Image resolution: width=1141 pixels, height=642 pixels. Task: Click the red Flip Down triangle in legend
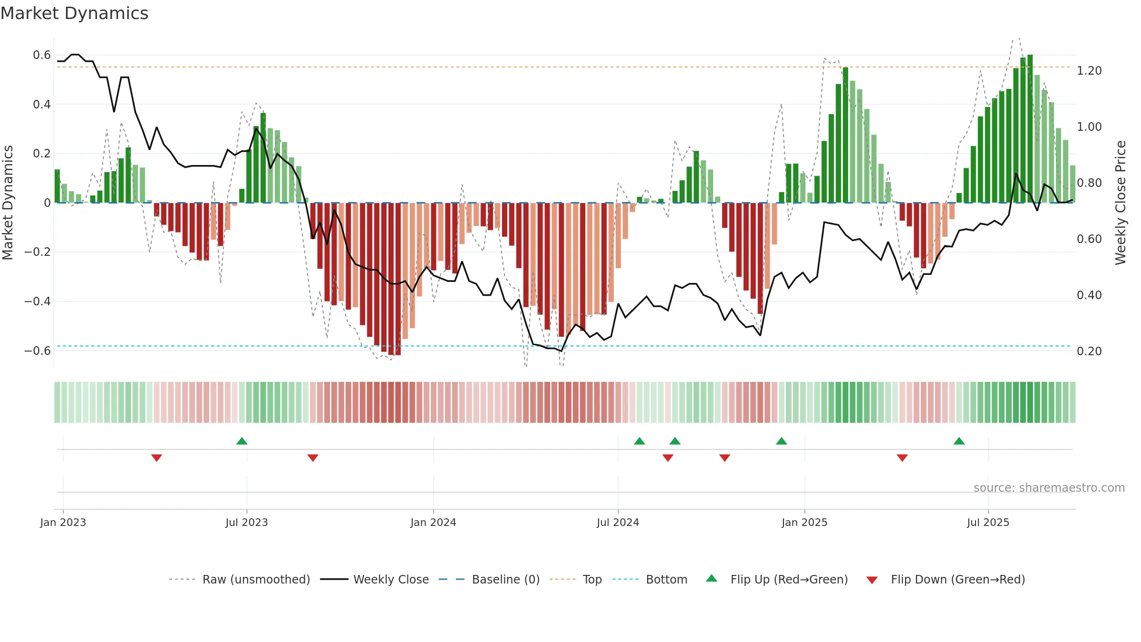click(x=872, y=580)
